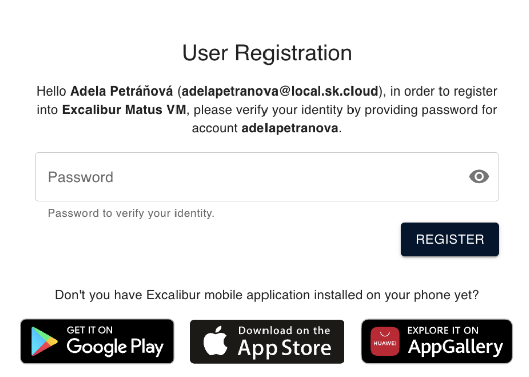The width and height of the screenshot is (529, 377).
Task: Click the adelapetranova@local.sk.cloud email text
Action: click(280, 91)
